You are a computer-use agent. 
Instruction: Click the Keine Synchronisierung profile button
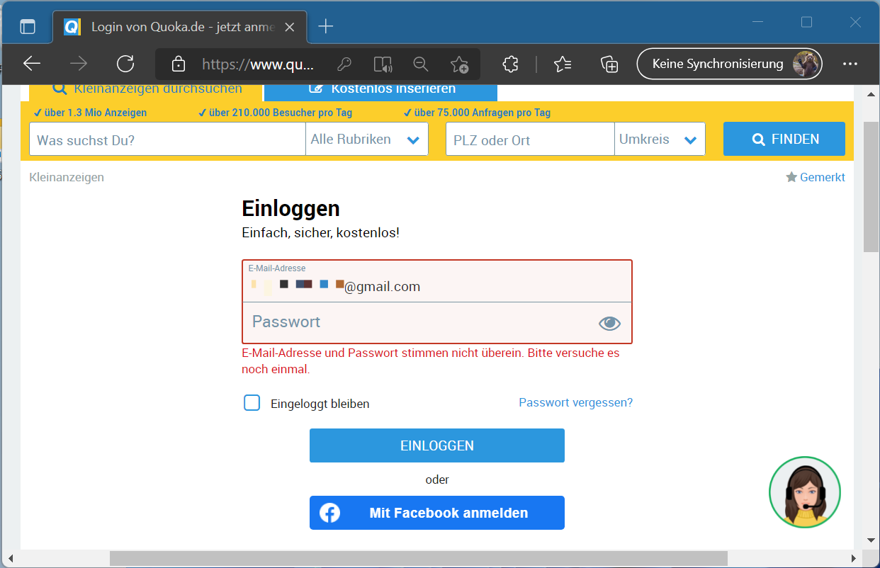(x=729, y=64)
